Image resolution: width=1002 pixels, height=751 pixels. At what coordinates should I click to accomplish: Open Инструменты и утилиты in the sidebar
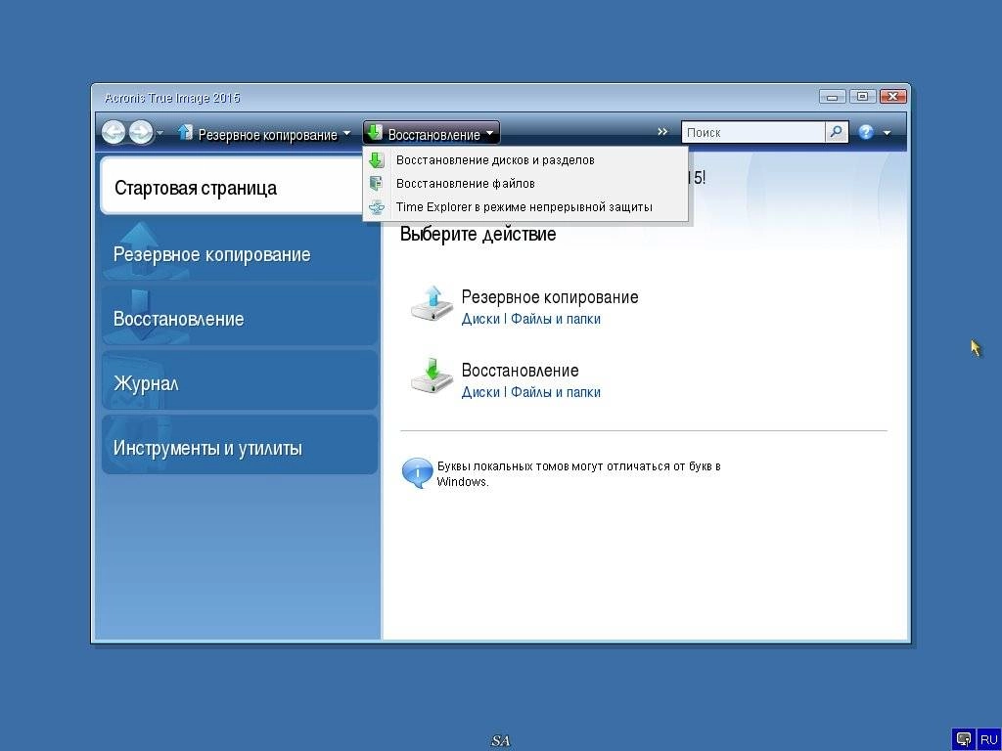point(240,446)
